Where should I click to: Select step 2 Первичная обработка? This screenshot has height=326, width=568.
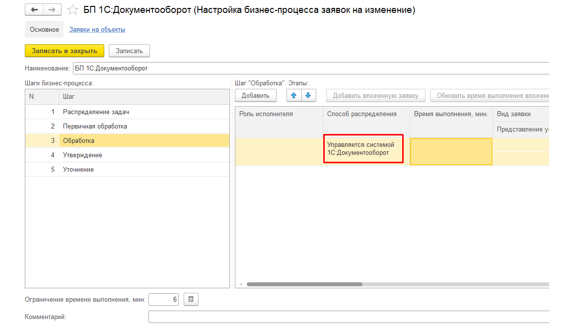point(127,126)
